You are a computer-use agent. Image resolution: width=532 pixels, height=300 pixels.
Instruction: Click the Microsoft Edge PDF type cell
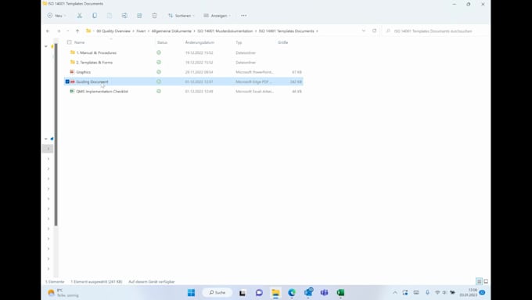(253, 82)
